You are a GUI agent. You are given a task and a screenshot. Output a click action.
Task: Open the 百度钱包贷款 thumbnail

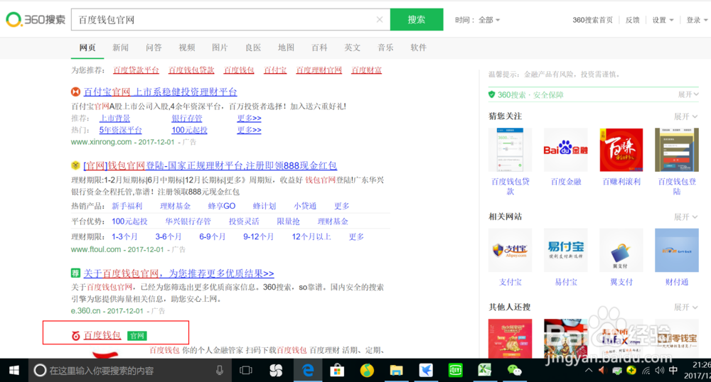(x=510, y=150)
